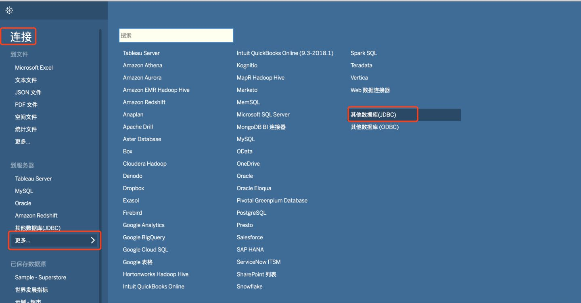Choose Marketo connector
581x303 pixels.
(247, 90)
